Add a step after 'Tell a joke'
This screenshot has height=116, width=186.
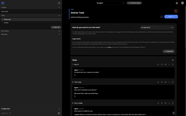[x=169, y=82]
